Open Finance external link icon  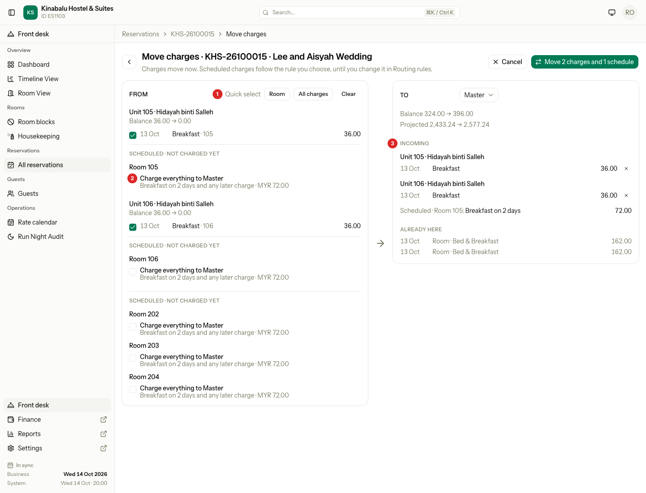tap(104, 419)
